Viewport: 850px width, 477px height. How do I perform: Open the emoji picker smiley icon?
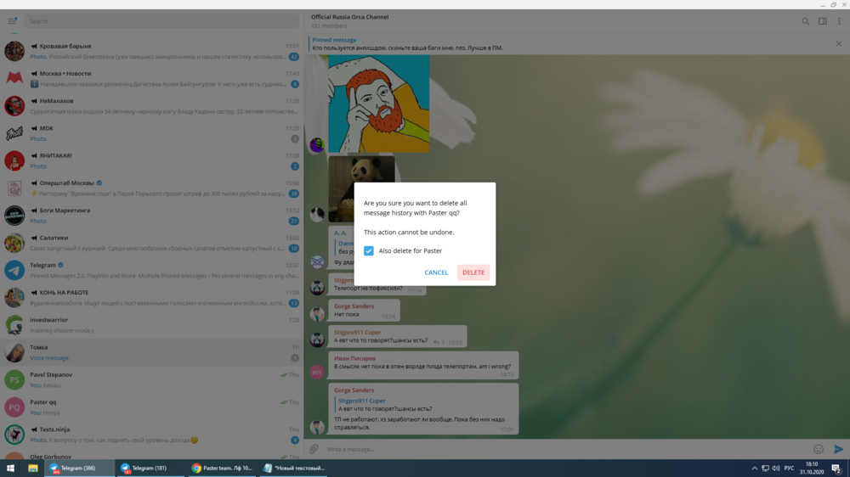pyautogui.click(x=819, y=449)
